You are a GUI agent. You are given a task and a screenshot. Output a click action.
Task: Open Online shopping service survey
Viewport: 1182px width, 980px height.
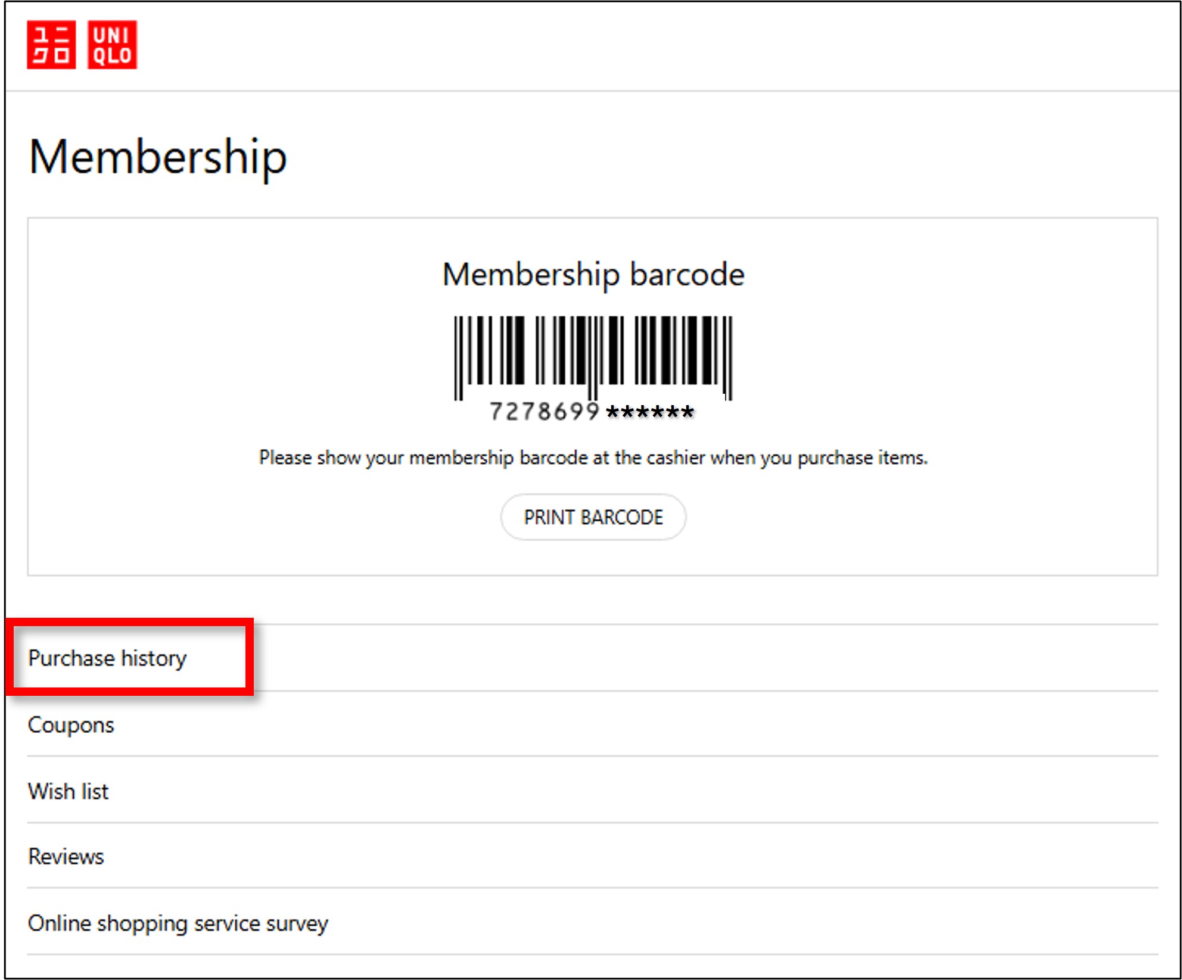point(178,923)
